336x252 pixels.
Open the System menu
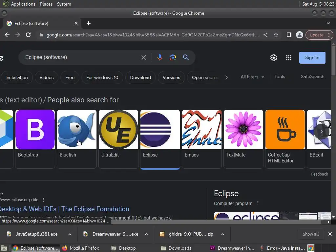[64, 4]
